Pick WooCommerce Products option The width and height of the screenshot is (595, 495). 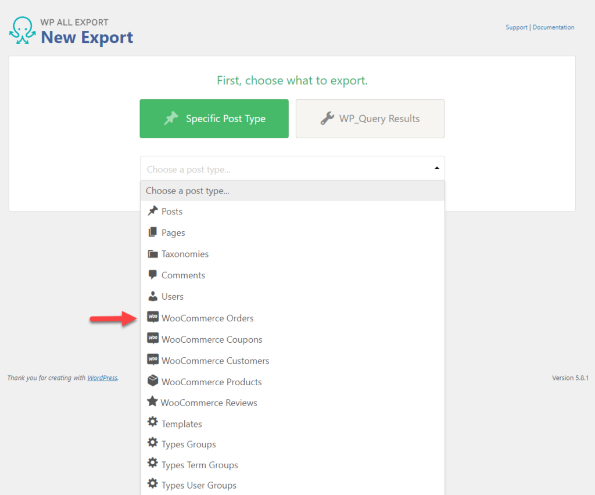[x=292, y=382]
